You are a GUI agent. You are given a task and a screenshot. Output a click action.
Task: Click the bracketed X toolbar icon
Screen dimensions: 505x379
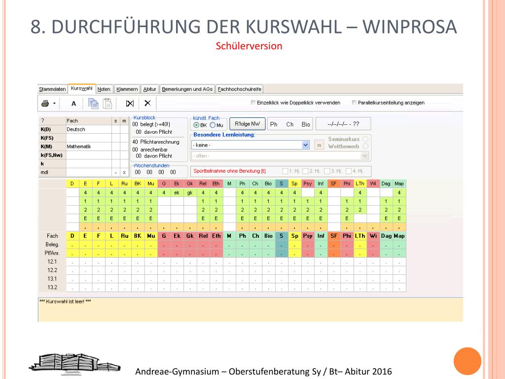(130, 104)
